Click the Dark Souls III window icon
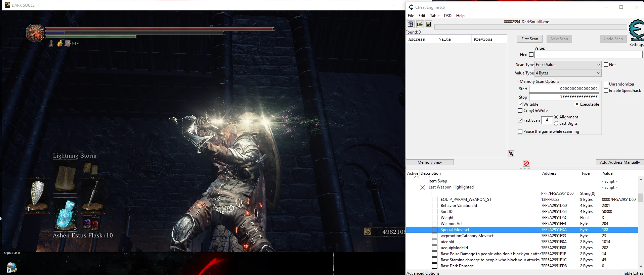 tap(7, 5)
